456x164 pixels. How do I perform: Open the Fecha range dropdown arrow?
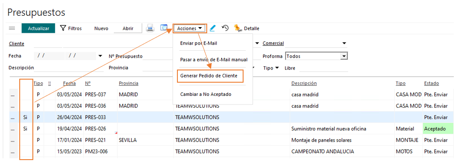pyautogui.click(x=100, y=56)
